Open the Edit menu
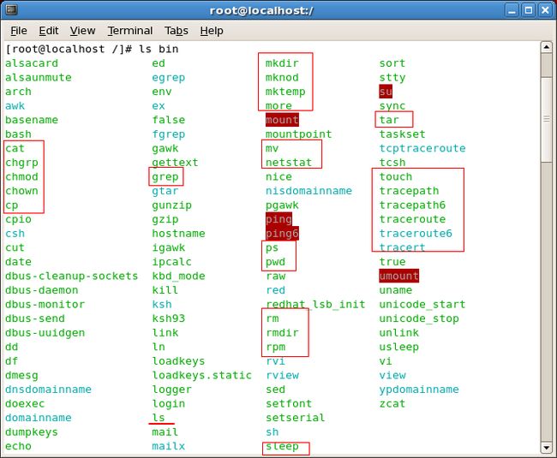 point(49,31)
